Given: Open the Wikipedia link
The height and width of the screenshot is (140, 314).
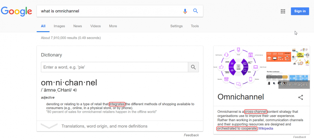Looking at the screenshot, I should (265, 128).
